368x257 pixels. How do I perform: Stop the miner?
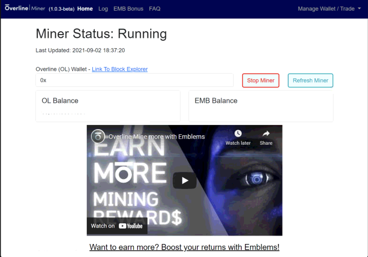pos(260,81)
